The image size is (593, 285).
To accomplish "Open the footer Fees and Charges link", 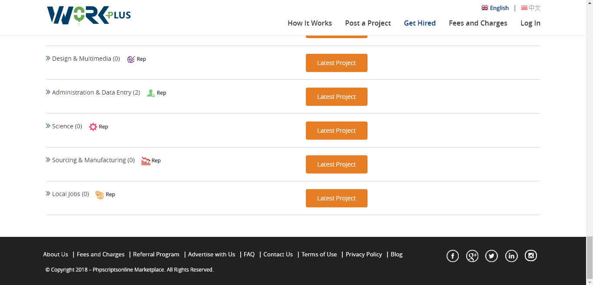I will coord(101,255).
